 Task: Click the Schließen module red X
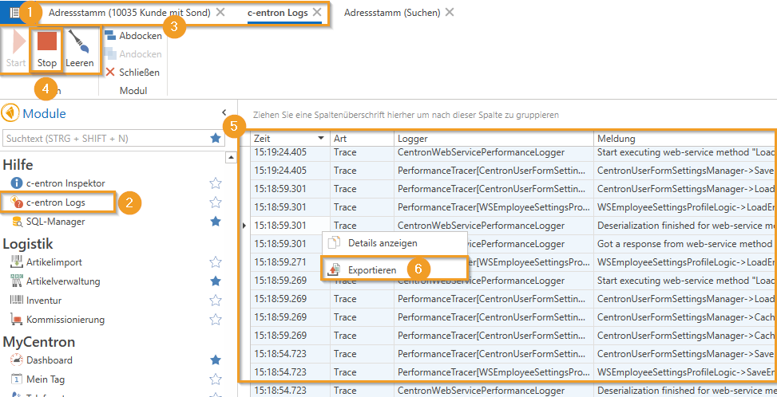point(110,72)
